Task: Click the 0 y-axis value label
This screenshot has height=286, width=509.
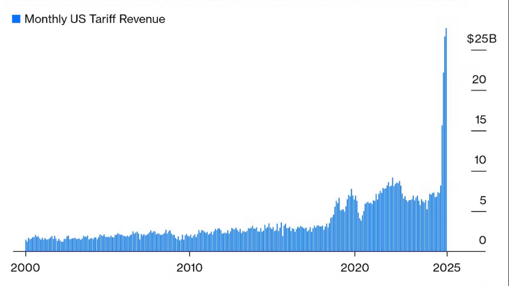Action: (482, 241)
